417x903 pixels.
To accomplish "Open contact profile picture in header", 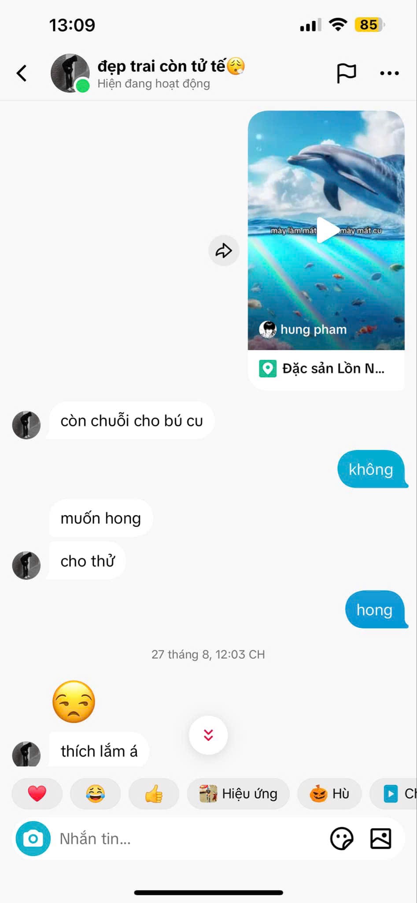I will click(x=70, y=73).
